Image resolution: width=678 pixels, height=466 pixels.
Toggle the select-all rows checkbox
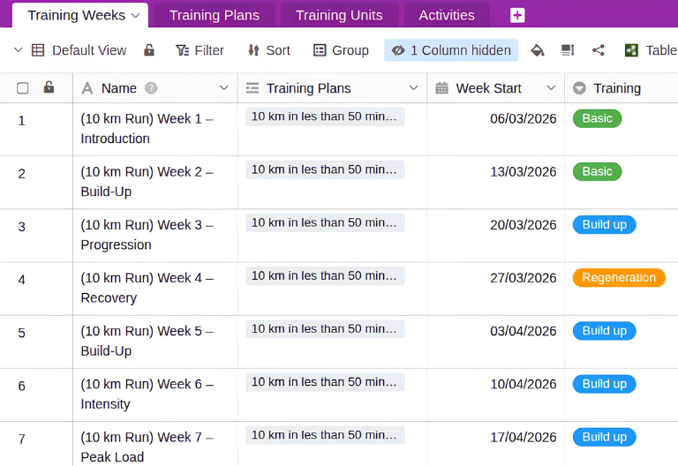pyautogui.click(x=22, y=88)
